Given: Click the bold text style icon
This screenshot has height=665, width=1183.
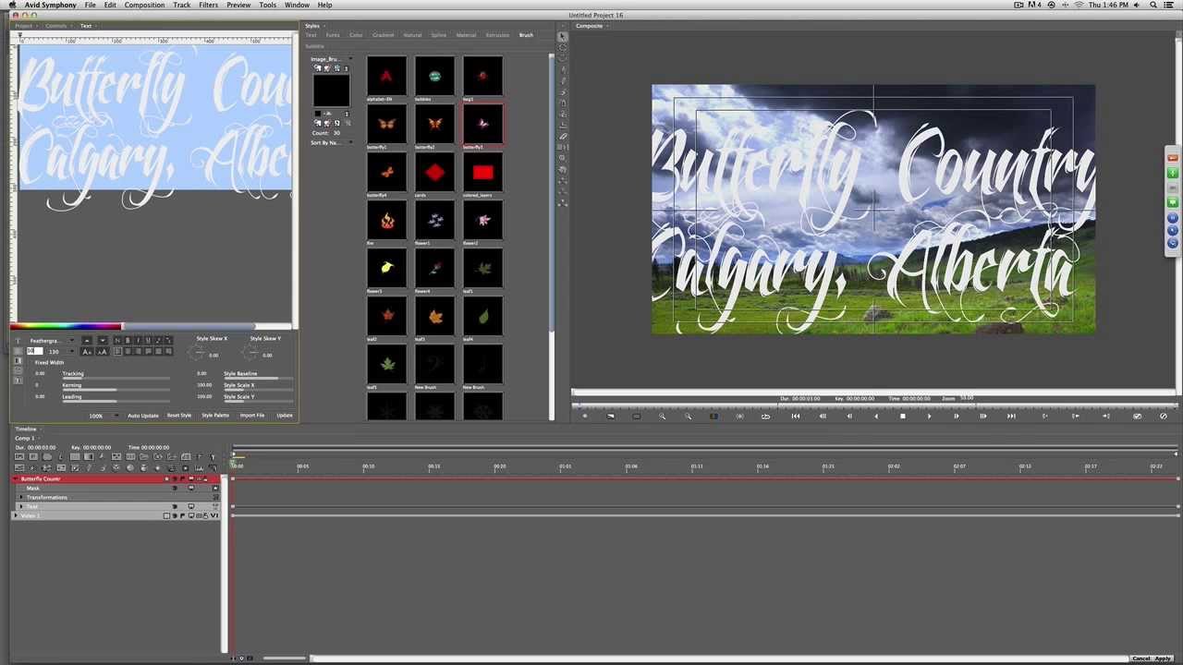Looking at the screenshot, I should [128, 341].
